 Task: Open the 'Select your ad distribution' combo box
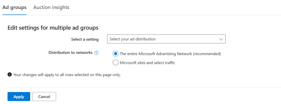tap(166, 39)
